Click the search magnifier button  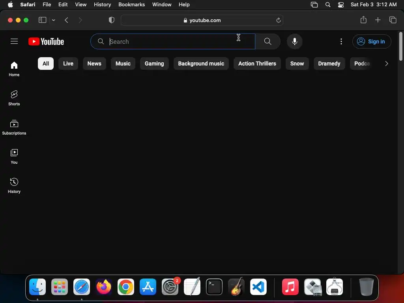[268, 41]
